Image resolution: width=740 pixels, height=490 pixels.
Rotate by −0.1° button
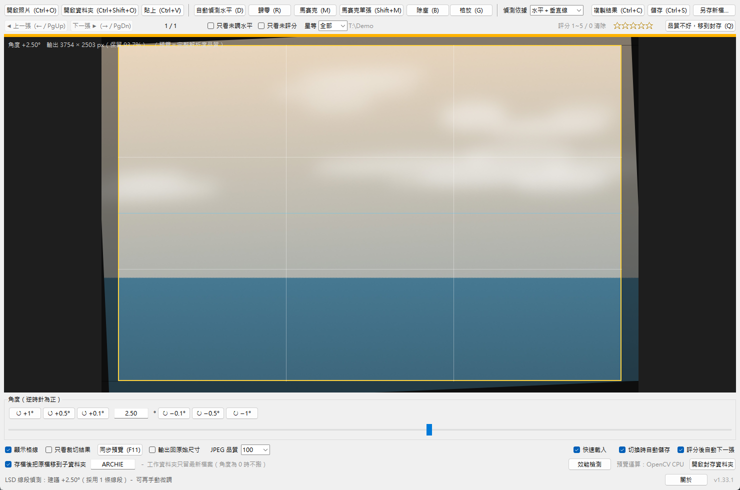point(174,413)
